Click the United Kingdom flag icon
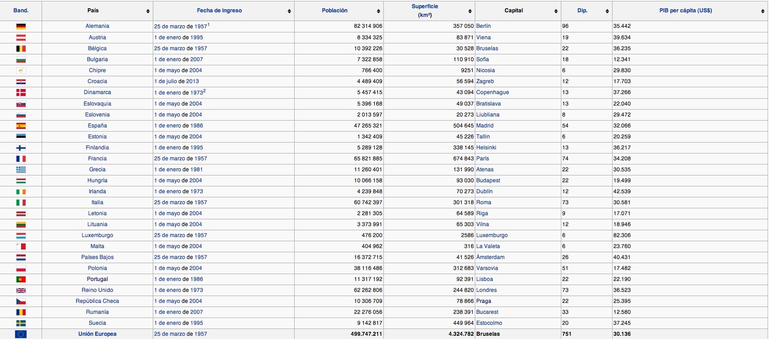The width and height of the screenshot is (769, 339). pos(21,290)
